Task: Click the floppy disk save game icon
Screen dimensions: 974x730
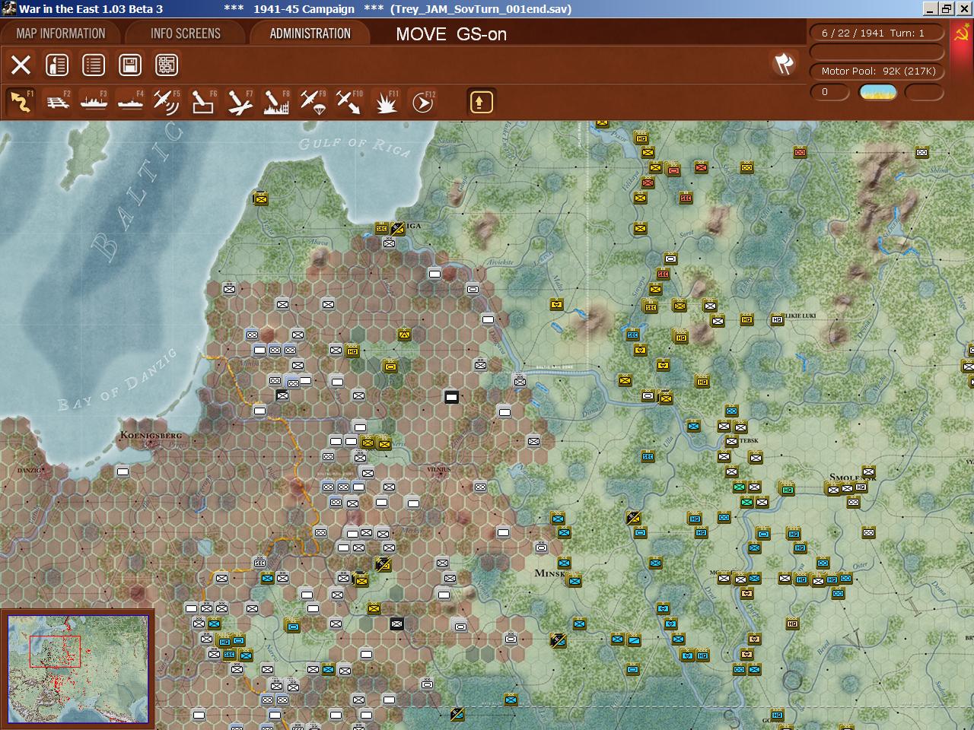Action: pos(130,65)
